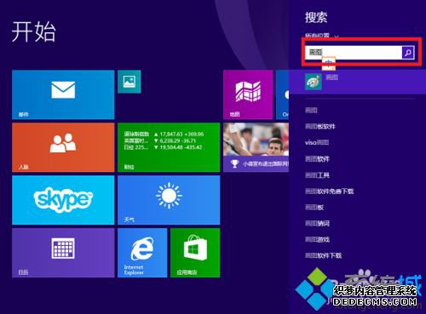Click inside the search text box
Image resolution: width=426 pixels, height=314 pixels.
point(354,53)
